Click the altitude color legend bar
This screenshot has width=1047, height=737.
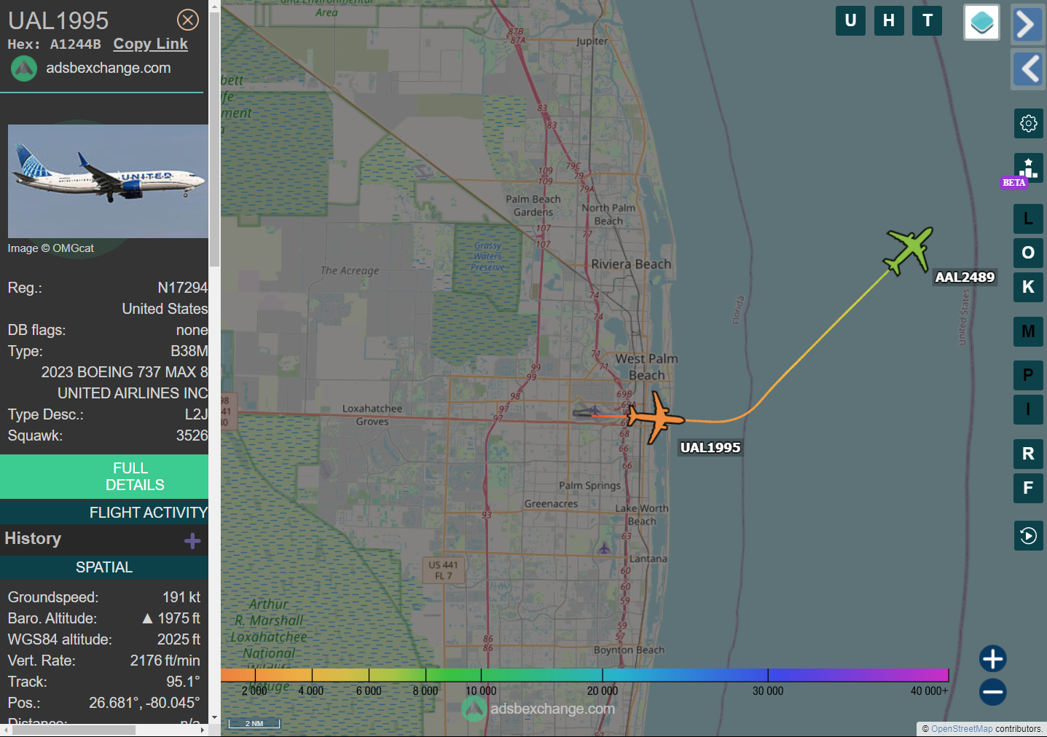click(584, 675)
